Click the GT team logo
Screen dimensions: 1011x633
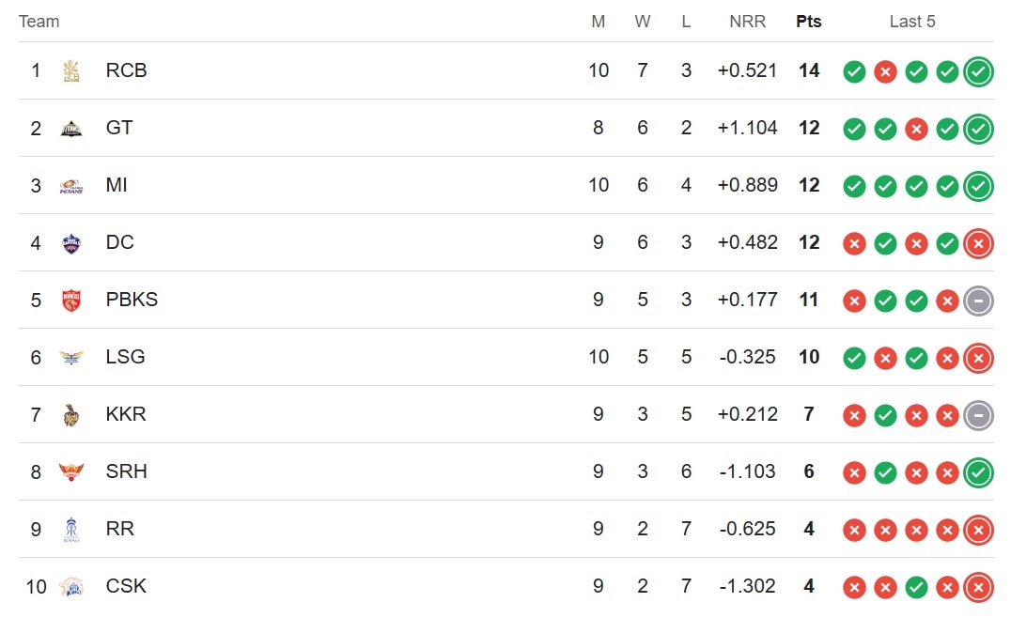(70, 129)
